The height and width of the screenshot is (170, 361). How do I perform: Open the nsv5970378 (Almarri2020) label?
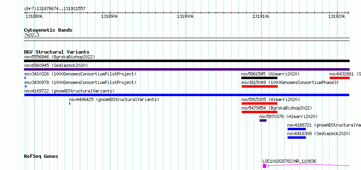(x=288, y=116)
